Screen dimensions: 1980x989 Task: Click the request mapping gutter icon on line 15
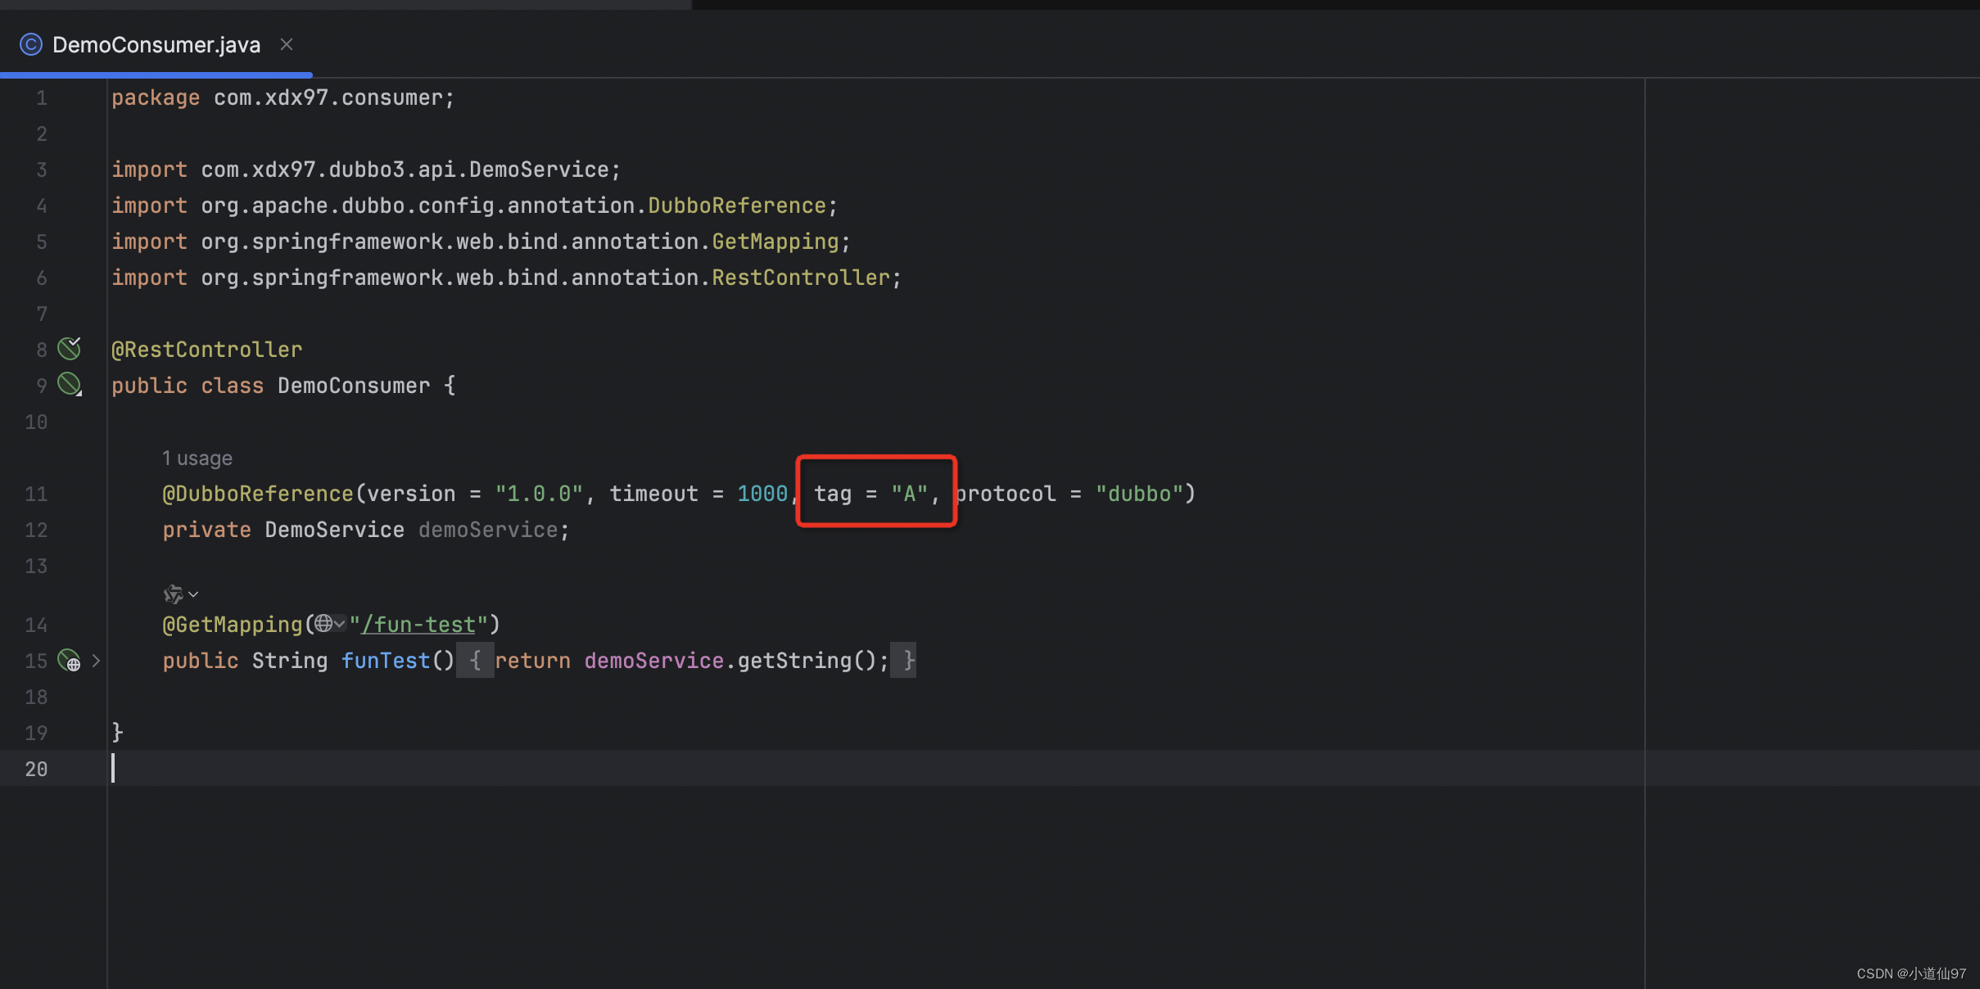point(70,660)
